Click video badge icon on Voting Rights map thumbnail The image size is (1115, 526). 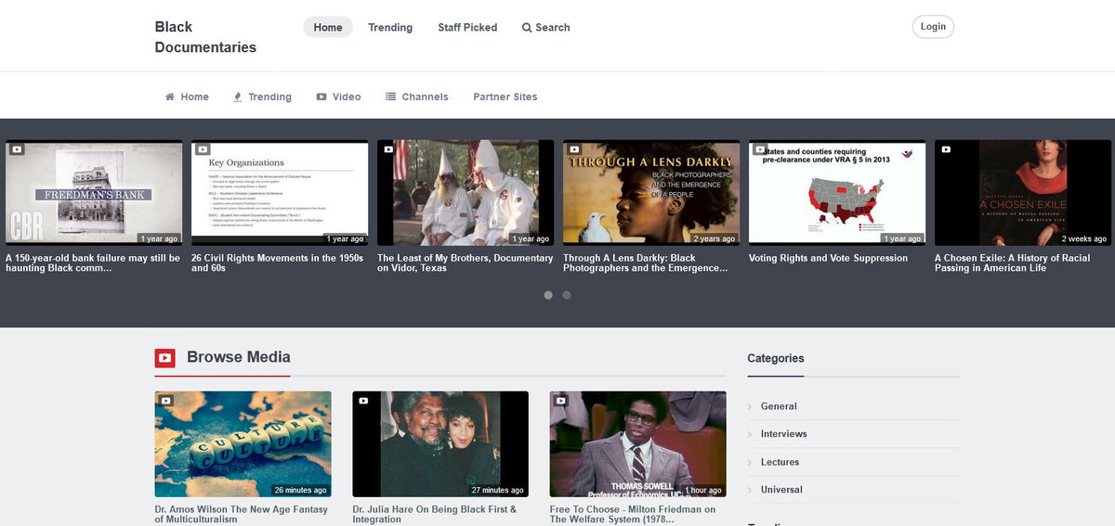pos(760,149)
